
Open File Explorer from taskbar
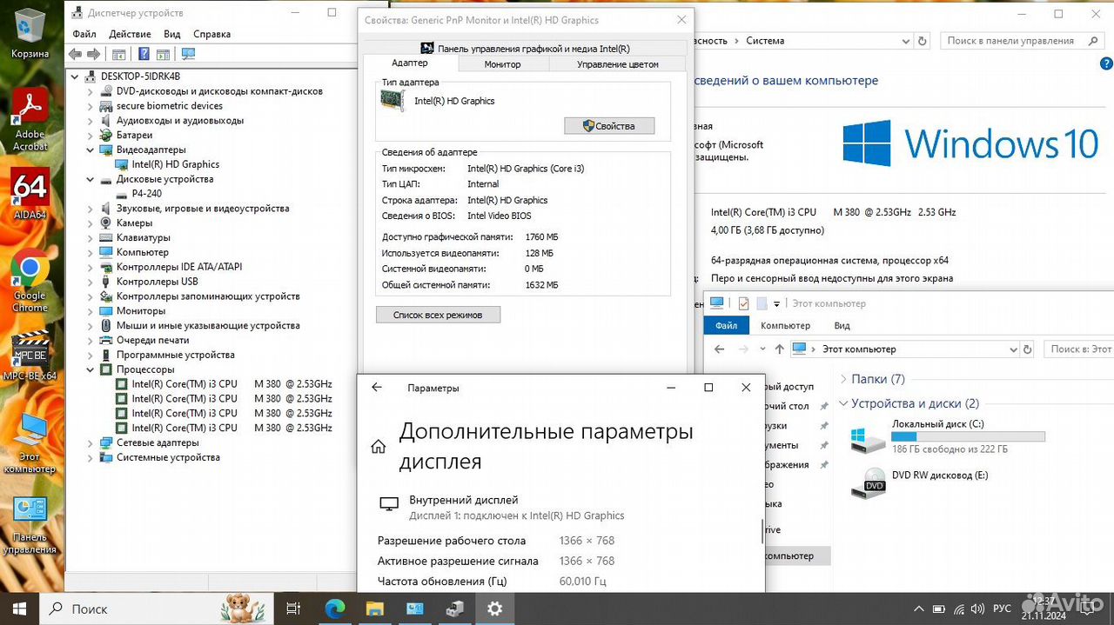(x=374, y=608)
